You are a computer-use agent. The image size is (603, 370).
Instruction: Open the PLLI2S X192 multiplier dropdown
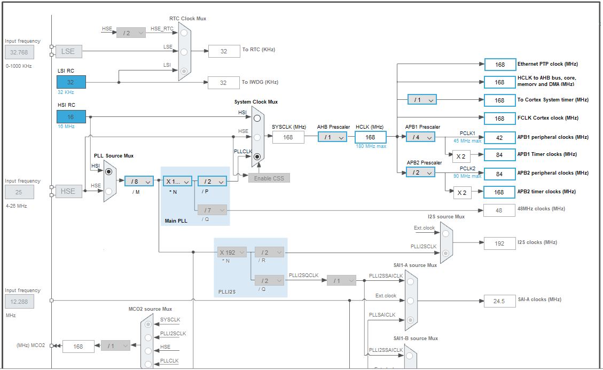[232, 251]
